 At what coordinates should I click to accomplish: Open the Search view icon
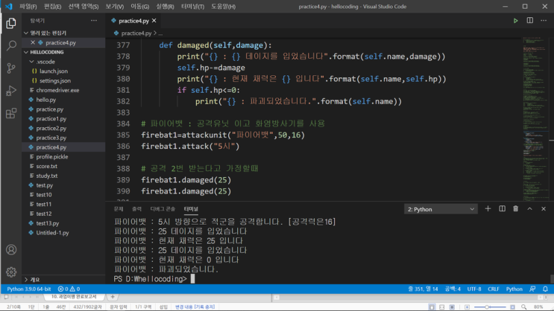[x=11, y=45]
